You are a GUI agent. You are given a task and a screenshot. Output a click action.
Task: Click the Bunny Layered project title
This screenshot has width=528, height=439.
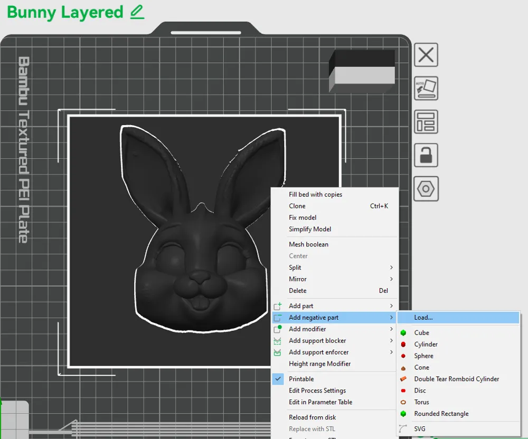click(x=65, y=13)
